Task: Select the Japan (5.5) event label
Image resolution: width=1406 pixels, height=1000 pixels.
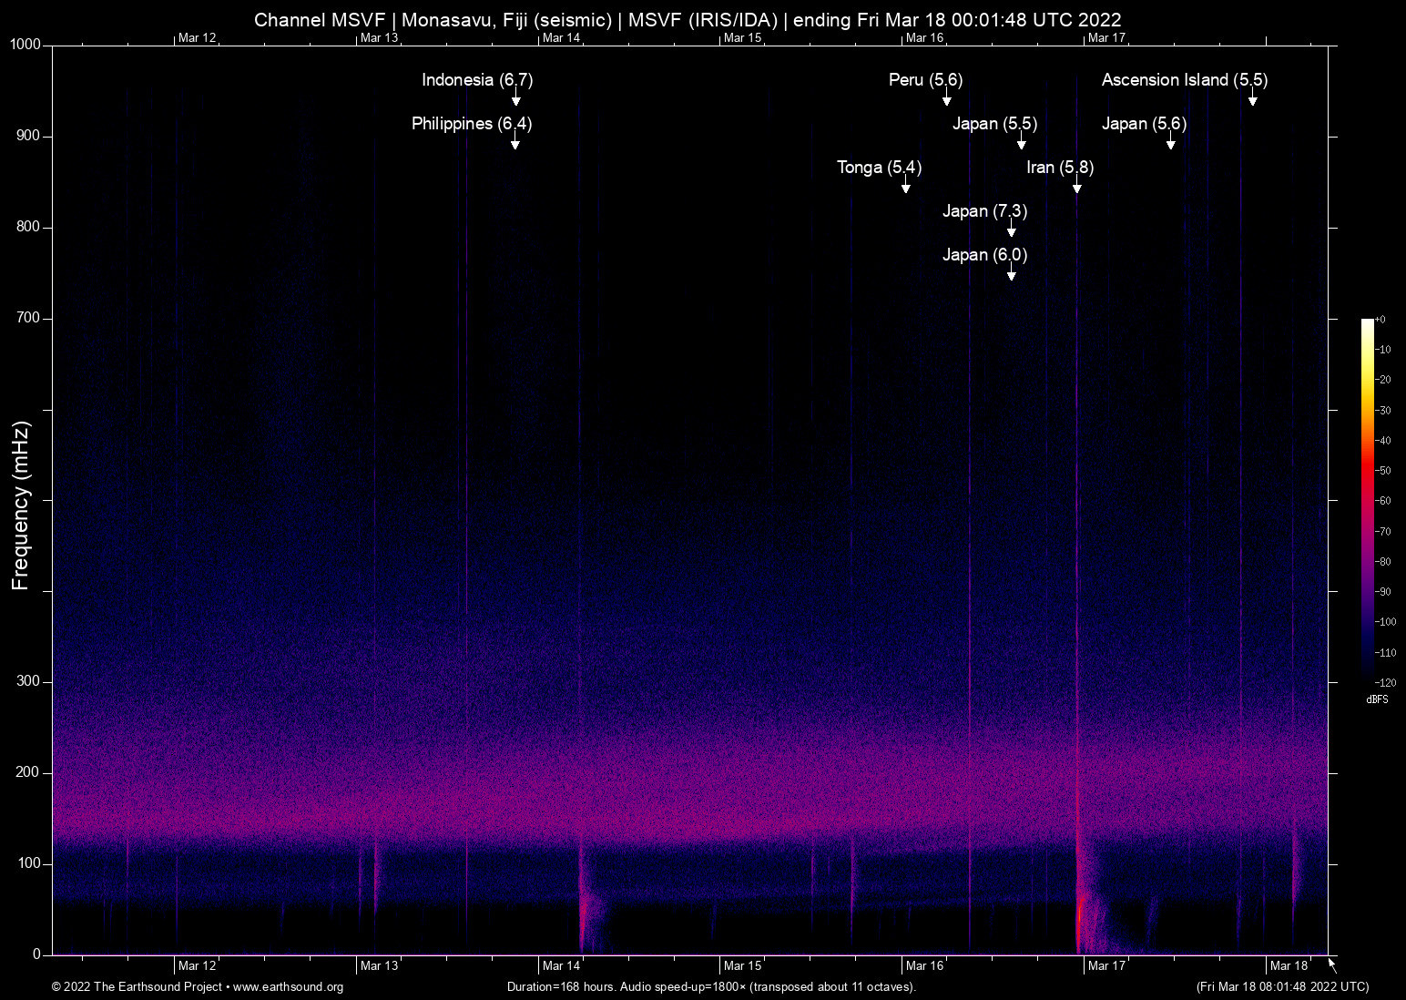Action: (994, 124)
